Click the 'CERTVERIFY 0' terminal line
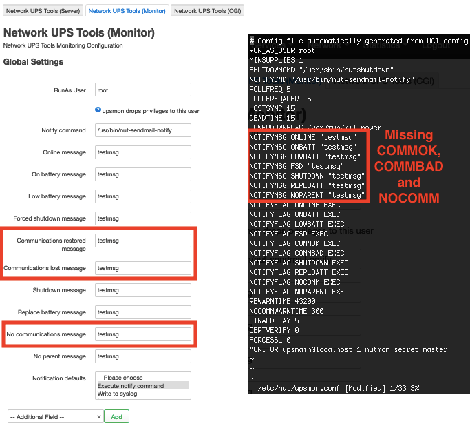Image resolution: width=470 pixels, height=428 pixels. point(274,330)
